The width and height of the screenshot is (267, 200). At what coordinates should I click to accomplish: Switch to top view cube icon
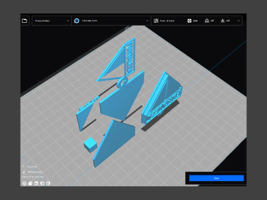pos(36,183)
